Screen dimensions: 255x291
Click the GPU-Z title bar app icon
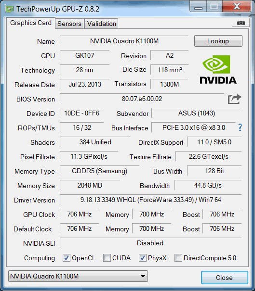coord(10,9)
